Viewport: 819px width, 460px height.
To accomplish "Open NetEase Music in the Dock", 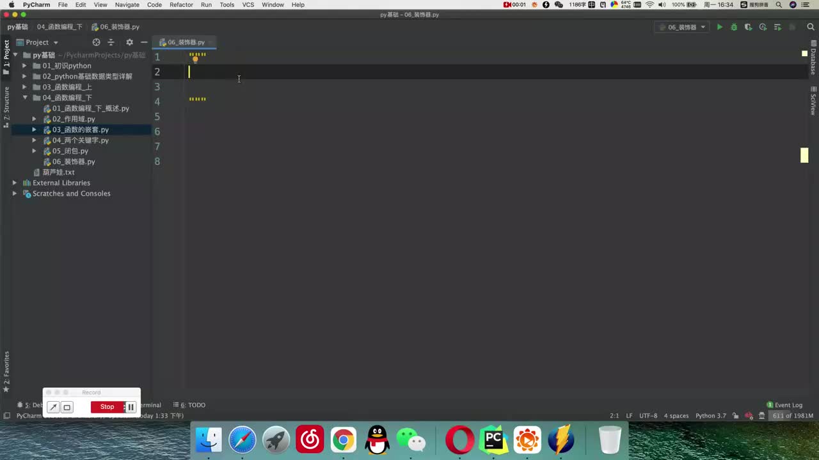I will tap(310, 440).
